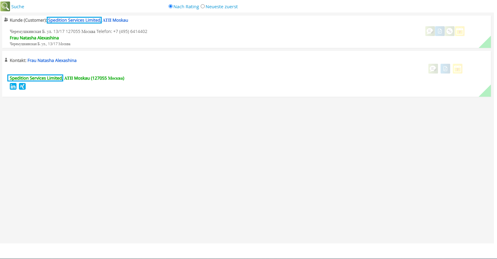
Task: Open the Suche link
Action: coord(18,7)
